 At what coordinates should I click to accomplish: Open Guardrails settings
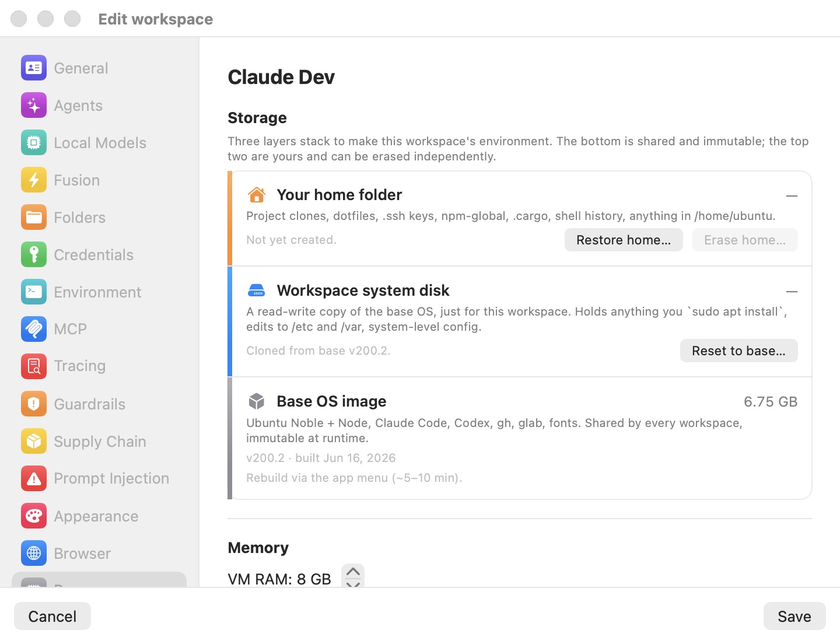[x=99, y=404]
